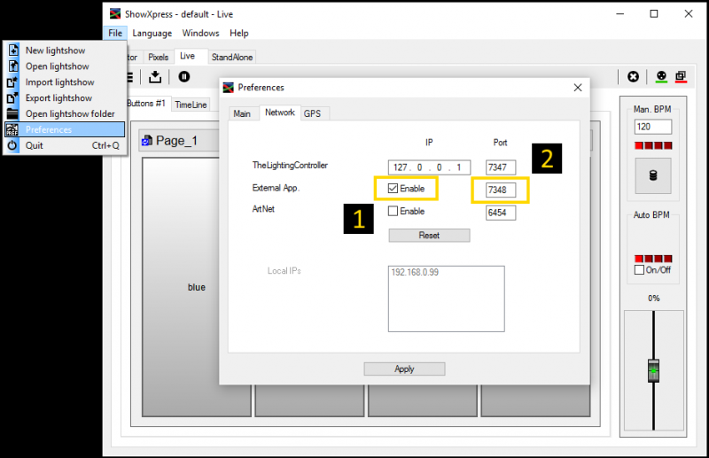This screenshot has width=709, height=458.
Task: Click the Local IPs list box
Action: pos(447,299)
